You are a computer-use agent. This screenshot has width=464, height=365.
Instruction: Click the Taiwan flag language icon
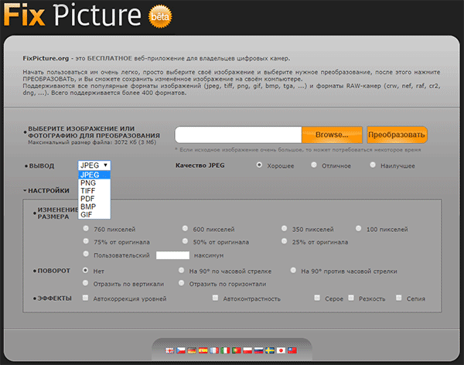[292, 350]
